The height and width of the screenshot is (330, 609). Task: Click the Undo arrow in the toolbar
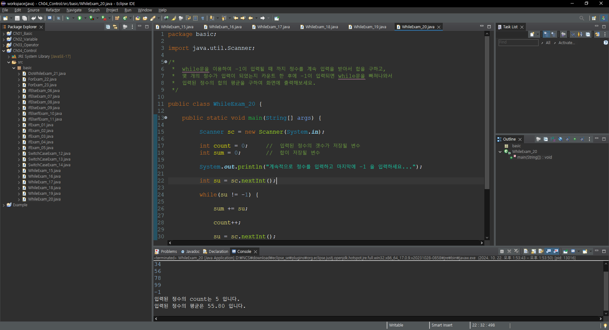point(33,18)
